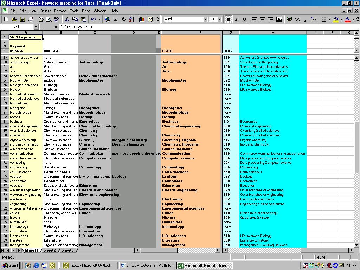Switch to the Sheet2 tab

[x=50, y=250]
